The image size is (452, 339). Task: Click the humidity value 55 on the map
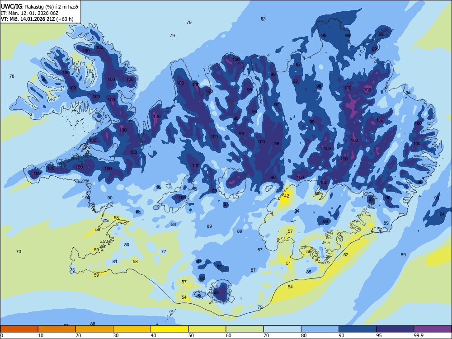coord(309,251)
